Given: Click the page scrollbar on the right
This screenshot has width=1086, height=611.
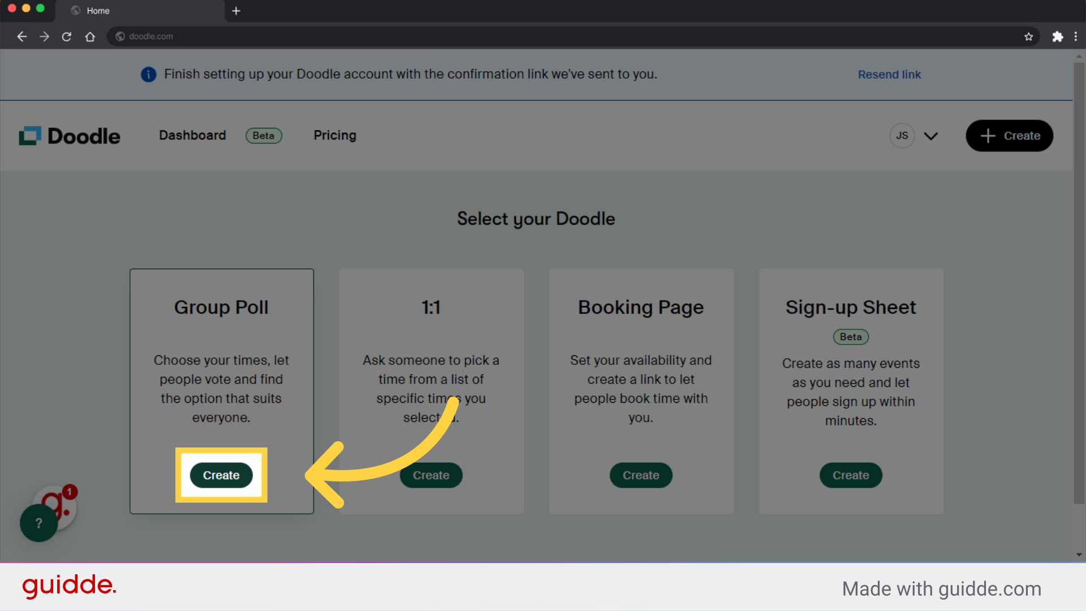Looking at the screenshot, I should tap(1079, 305).
